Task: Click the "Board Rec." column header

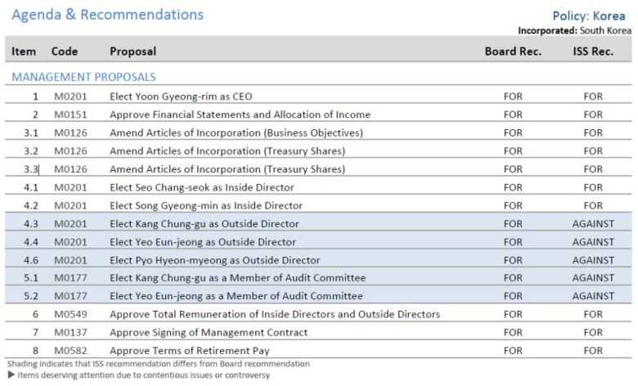Action: coord(513,51)
